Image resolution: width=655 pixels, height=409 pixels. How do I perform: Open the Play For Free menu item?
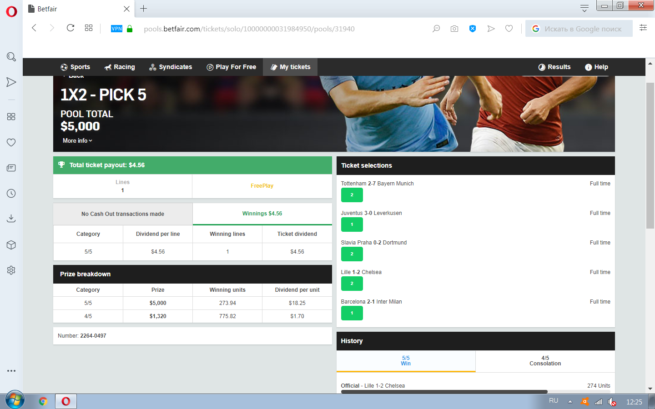point(232,67)
